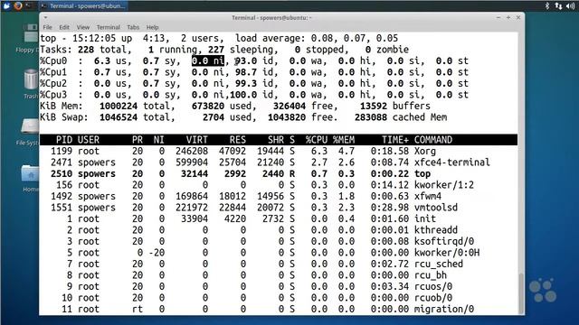Click the 'kworker/0:0H' process name
The width and height of the screenshot is (579, 325).
pos(447,253)
